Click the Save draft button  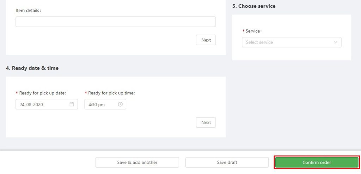tap(227, 162)
